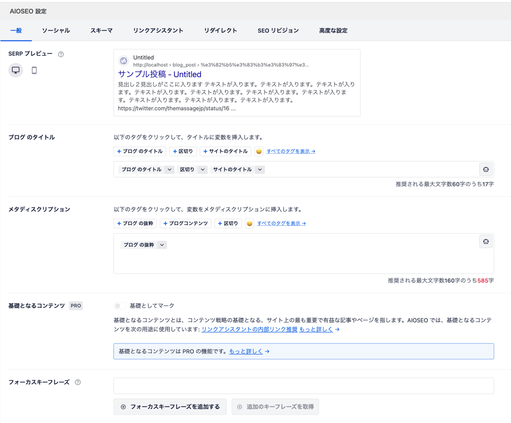This screenshot has width=511, height=423.
Task: Click すべてのタグを表示 link under description
Action: tap(281, 223)
